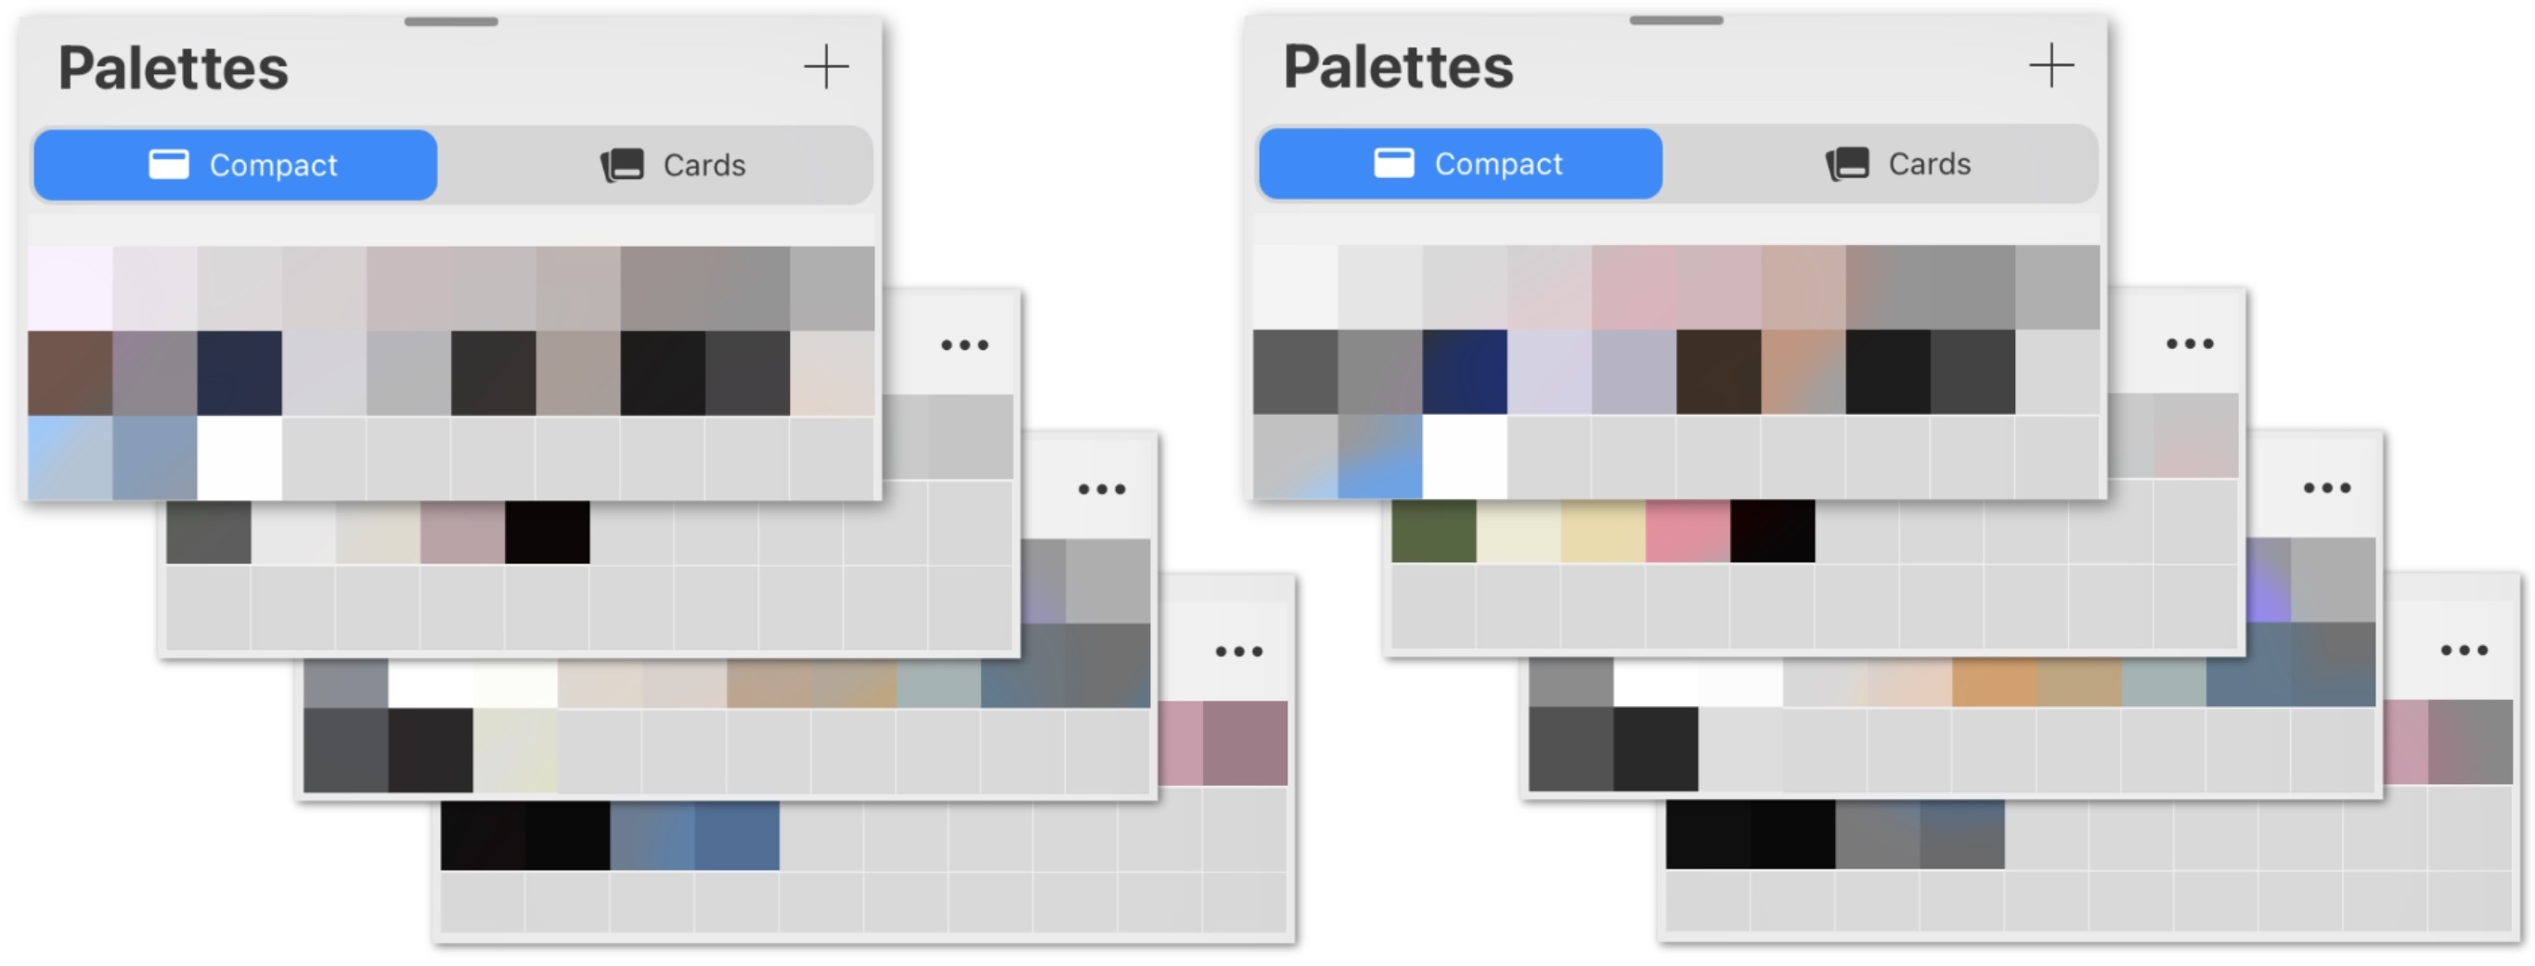Add a new palette in the left panel
Image resolution: width=2535 pixels, height=966 pixels.
pos(825,67)
